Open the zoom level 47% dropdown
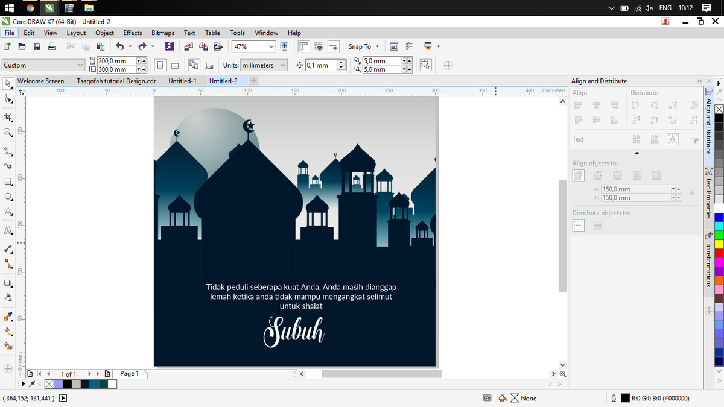This screenshot has height=407, width=724. tap(271, 46)
